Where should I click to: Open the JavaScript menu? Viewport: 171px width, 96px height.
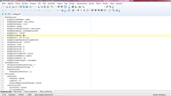tap(51, 3)
